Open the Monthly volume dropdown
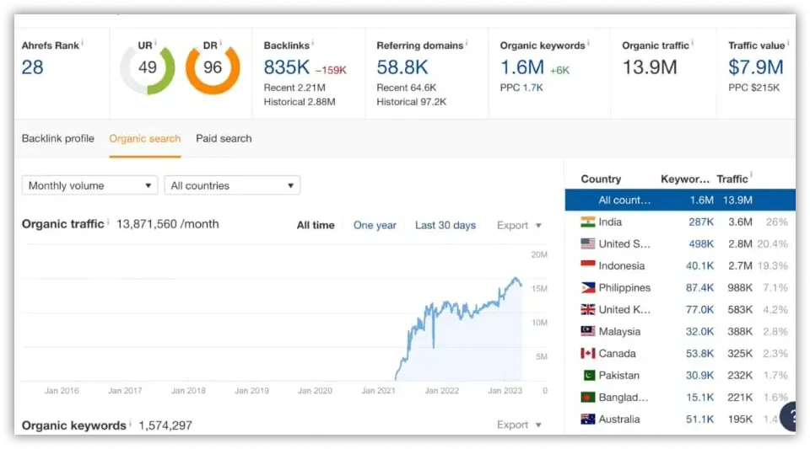The image size is (810, 449). click(90, 185)
